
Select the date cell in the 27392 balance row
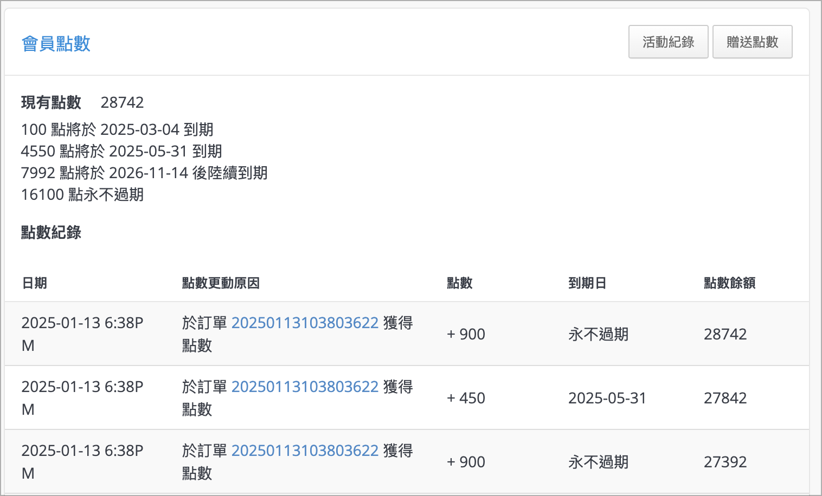(x=82, y=462)
